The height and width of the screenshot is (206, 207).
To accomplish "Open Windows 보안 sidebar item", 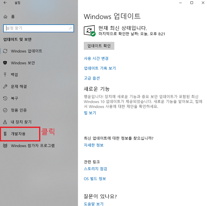I will [x=23, y=63].
